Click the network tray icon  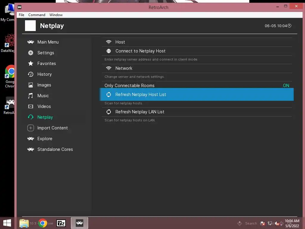270,223
